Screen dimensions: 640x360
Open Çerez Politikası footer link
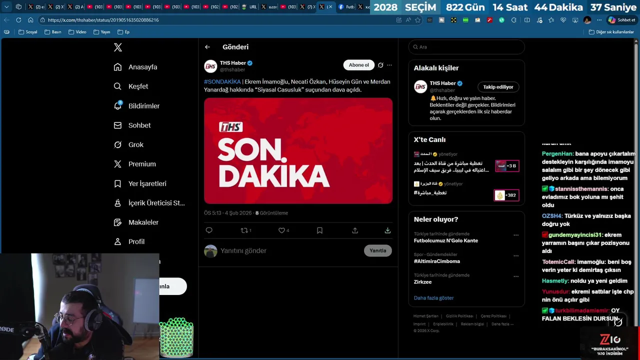493,316
